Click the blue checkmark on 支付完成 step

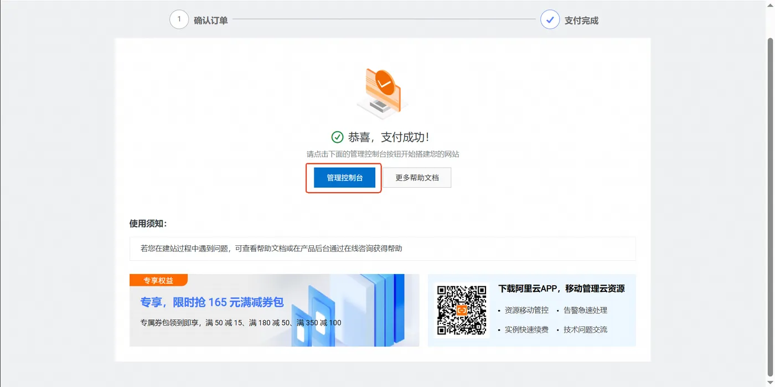click(550, 19)
